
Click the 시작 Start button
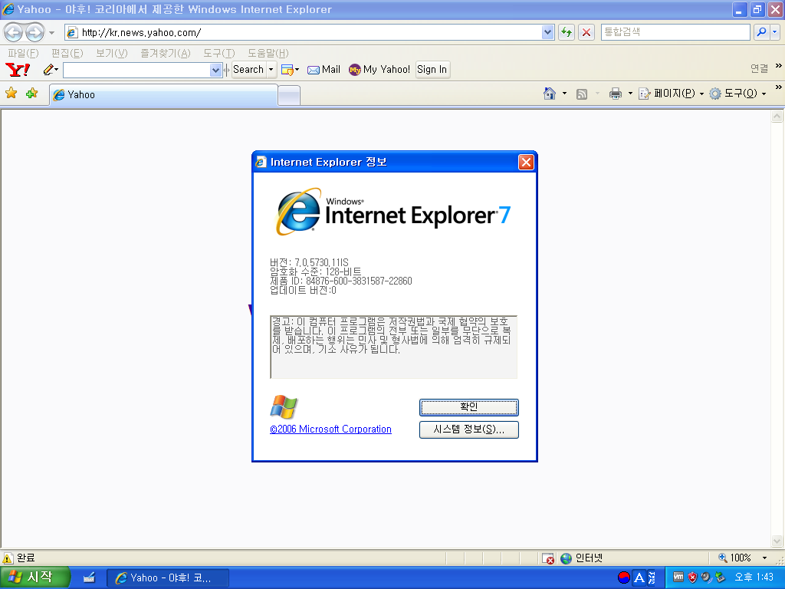tap(34, 577)
